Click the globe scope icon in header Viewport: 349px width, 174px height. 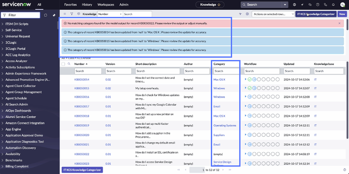295,4
